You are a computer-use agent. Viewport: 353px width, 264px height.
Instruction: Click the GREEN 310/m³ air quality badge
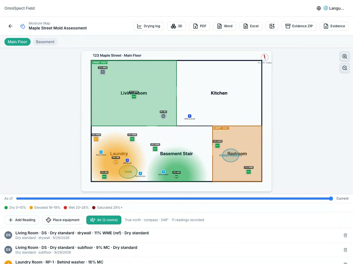(100, 63)
